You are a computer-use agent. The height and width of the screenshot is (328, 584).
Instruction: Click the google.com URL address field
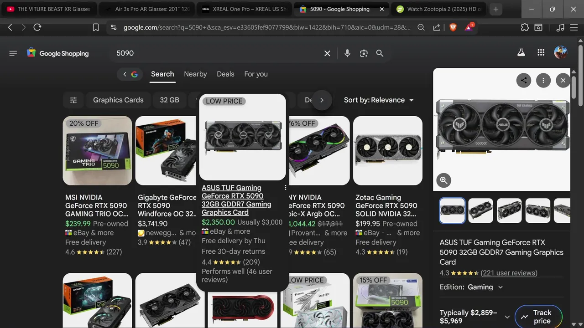[267, 27]
